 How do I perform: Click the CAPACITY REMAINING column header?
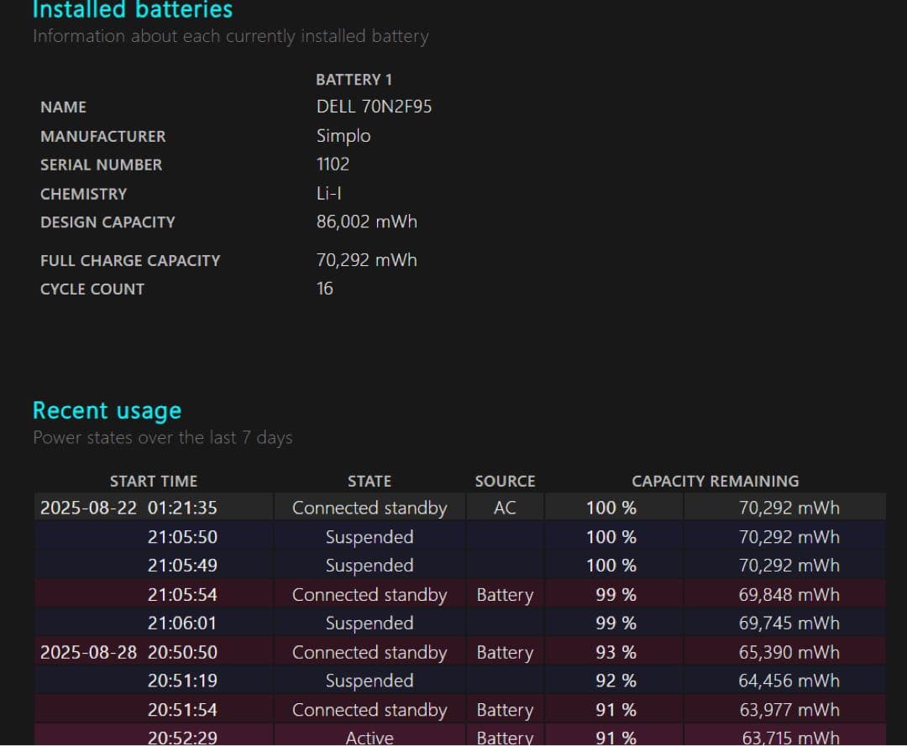[x=715, y=481]
